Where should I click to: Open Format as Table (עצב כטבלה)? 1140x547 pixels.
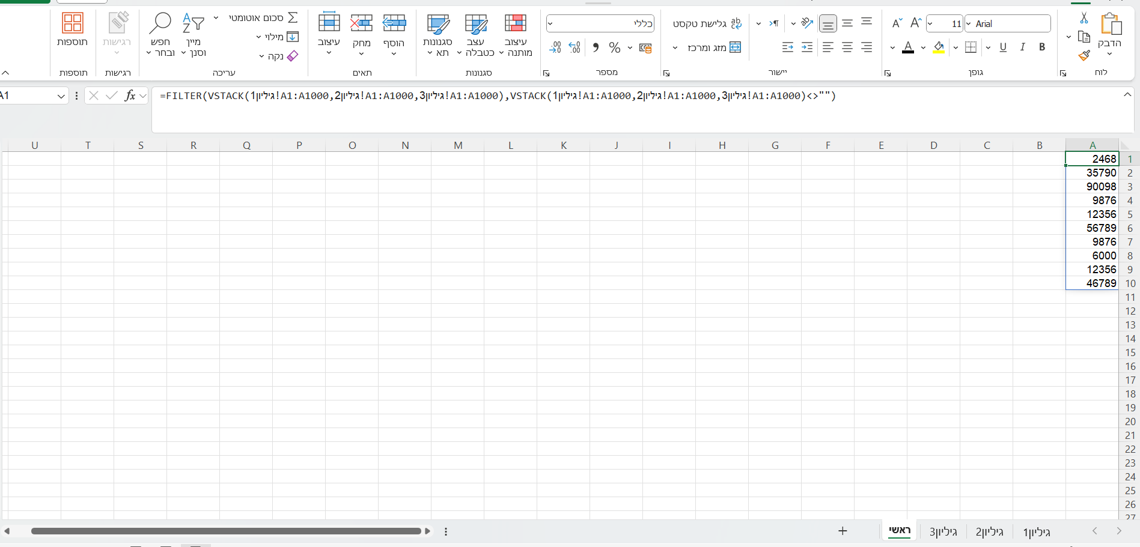(476, 35)
